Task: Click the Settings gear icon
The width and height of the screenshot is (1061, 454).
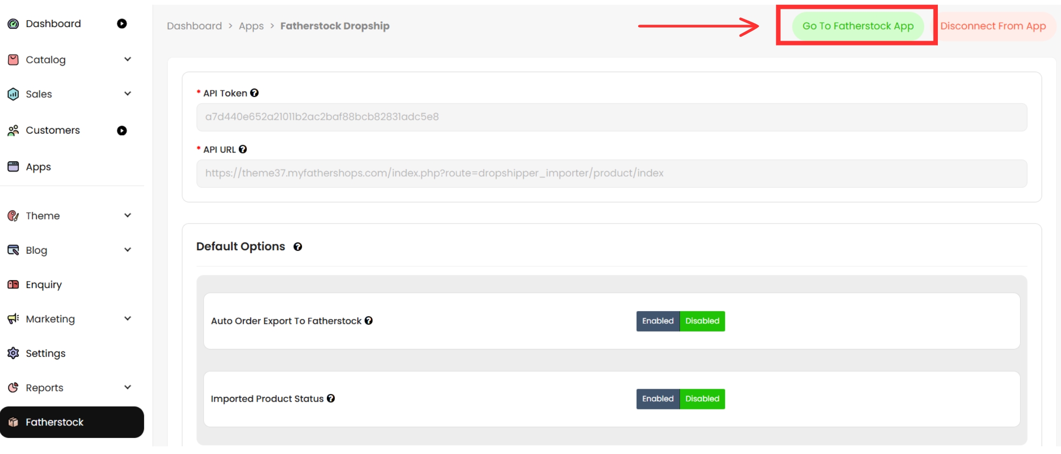Action: click(14, 353)
